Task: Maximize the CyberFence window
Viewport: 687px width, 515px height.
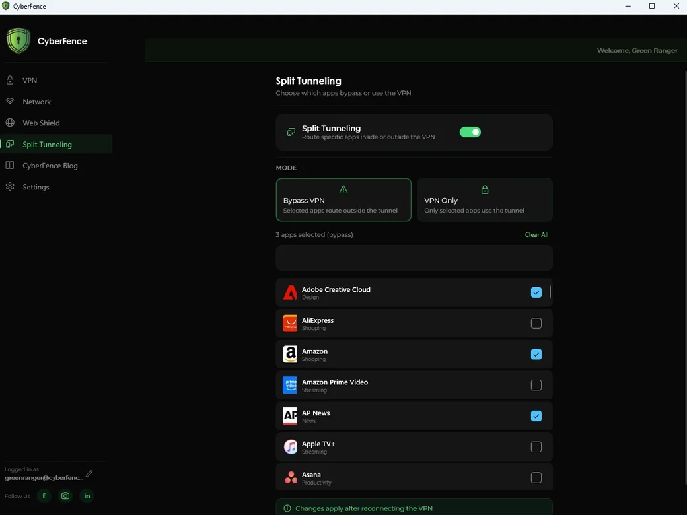Action: (x=652, y=6)
